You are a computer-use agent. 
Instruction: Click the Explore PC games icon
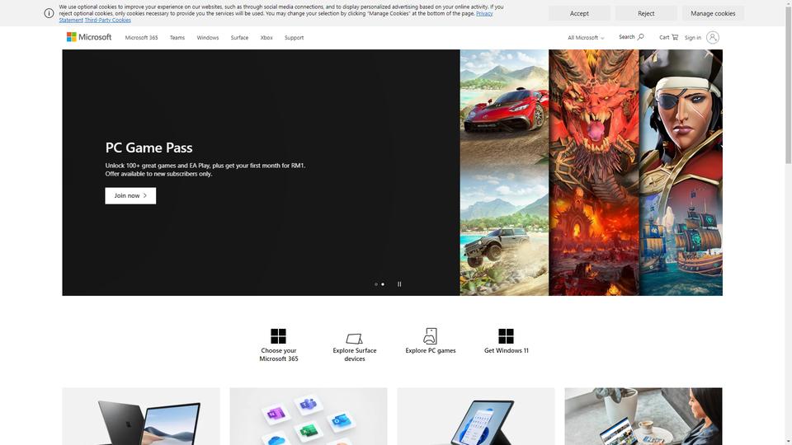point(431,336)
